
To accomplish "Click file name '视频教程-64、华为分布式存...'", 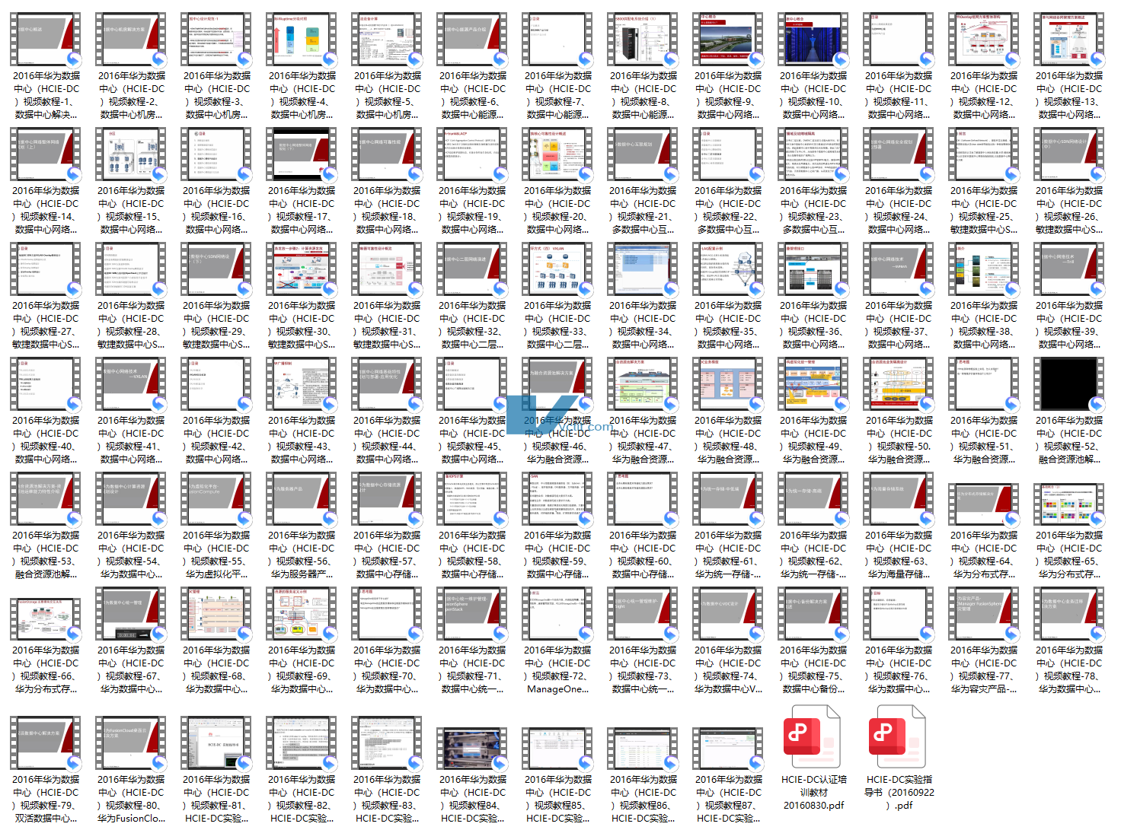I will click(x=984, y=555).
